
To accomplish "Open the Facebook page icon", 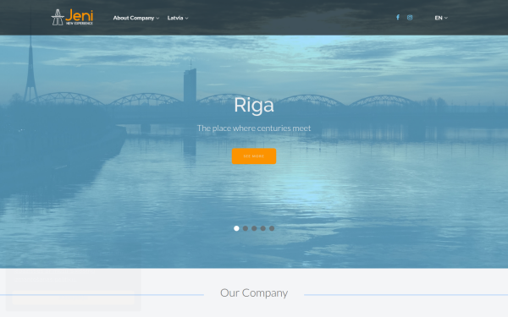I will (x=398, y=18).
